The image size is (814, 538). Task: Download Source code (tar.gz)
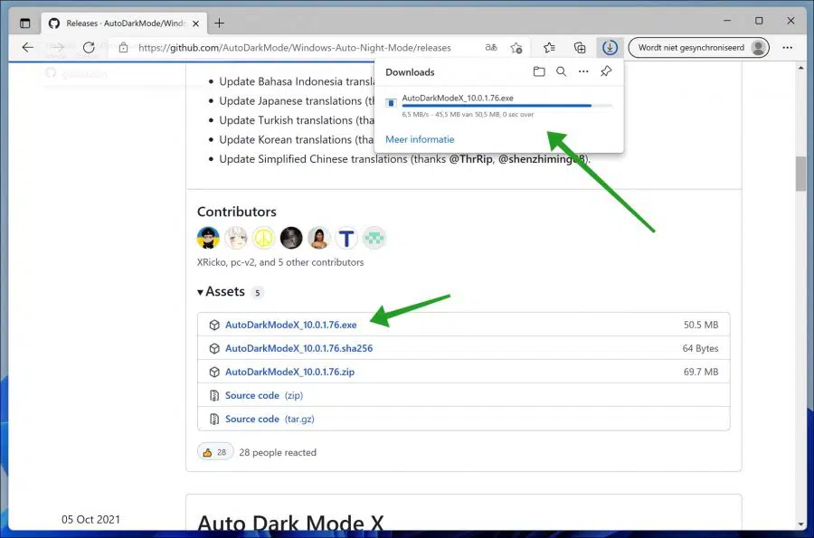pyautogui.click(x=270, y=419)
